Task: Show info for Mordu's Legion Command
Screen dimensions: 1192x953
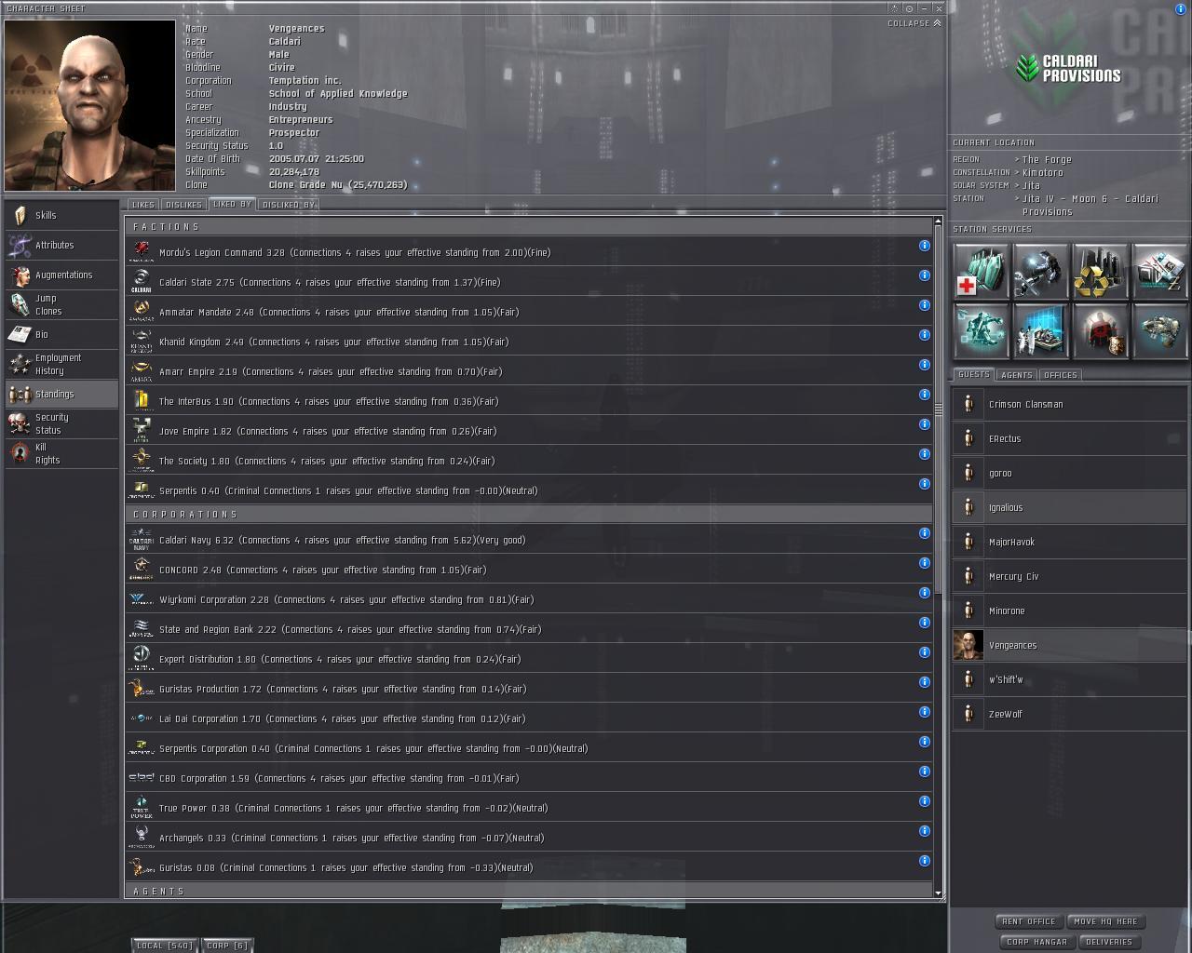Action: coord(925,246)
